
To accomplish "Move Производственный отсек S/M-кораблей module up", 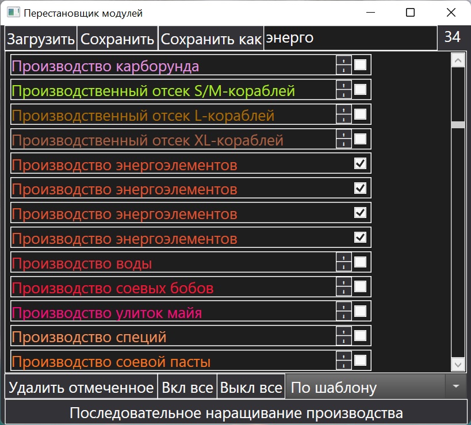I will [343, 85].
